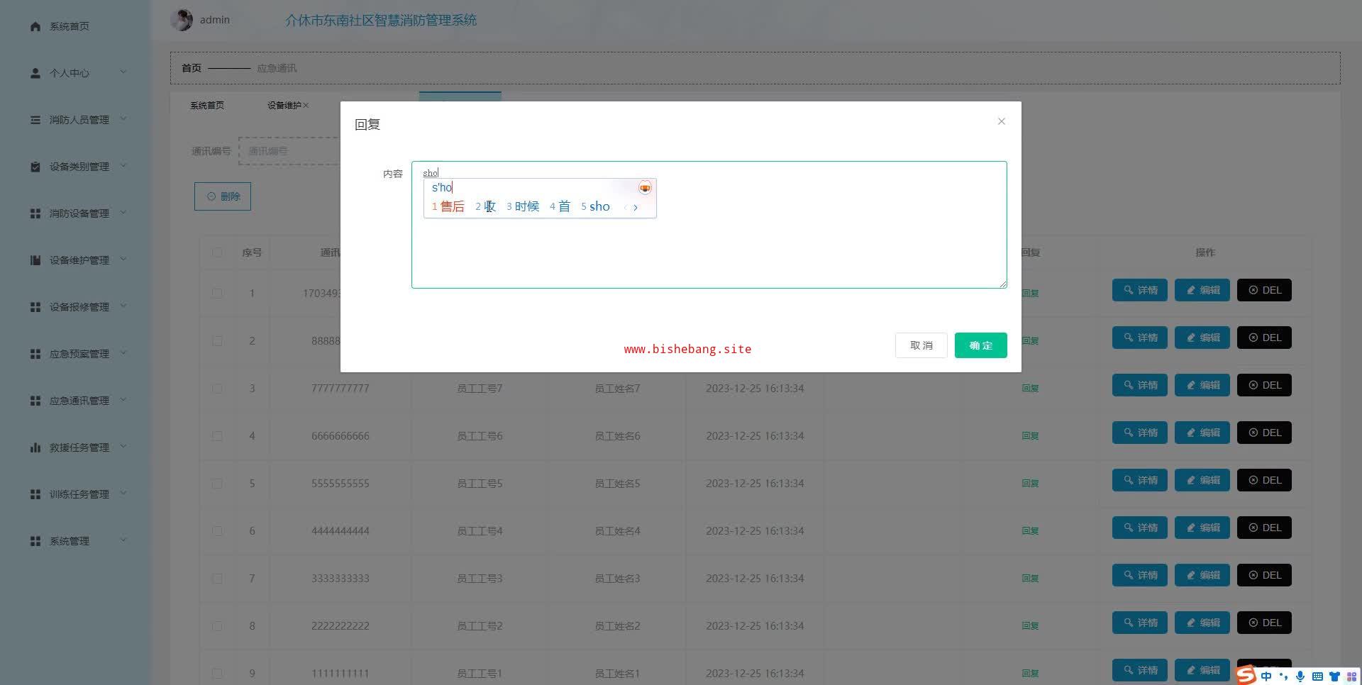Expand the 救援任务管理 menu chevron

(123, 446)
